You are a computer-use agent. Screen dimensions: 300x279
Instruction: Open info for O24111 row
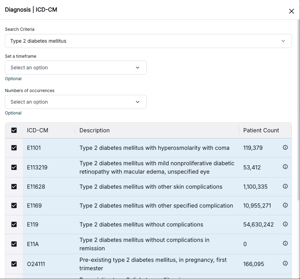click(x=285, y=263)
